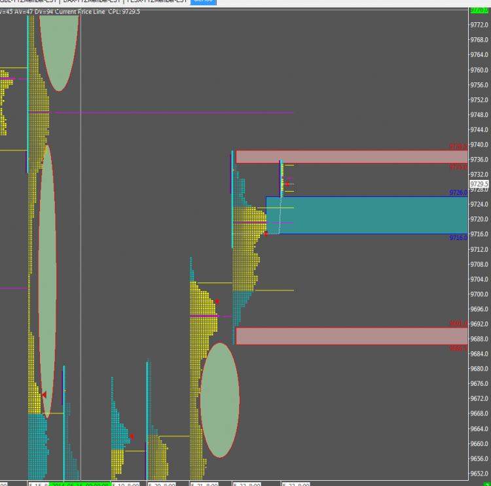491x486 pixels.
Task: Click the long magenta line near 9748
Action: tap(174, 113)
